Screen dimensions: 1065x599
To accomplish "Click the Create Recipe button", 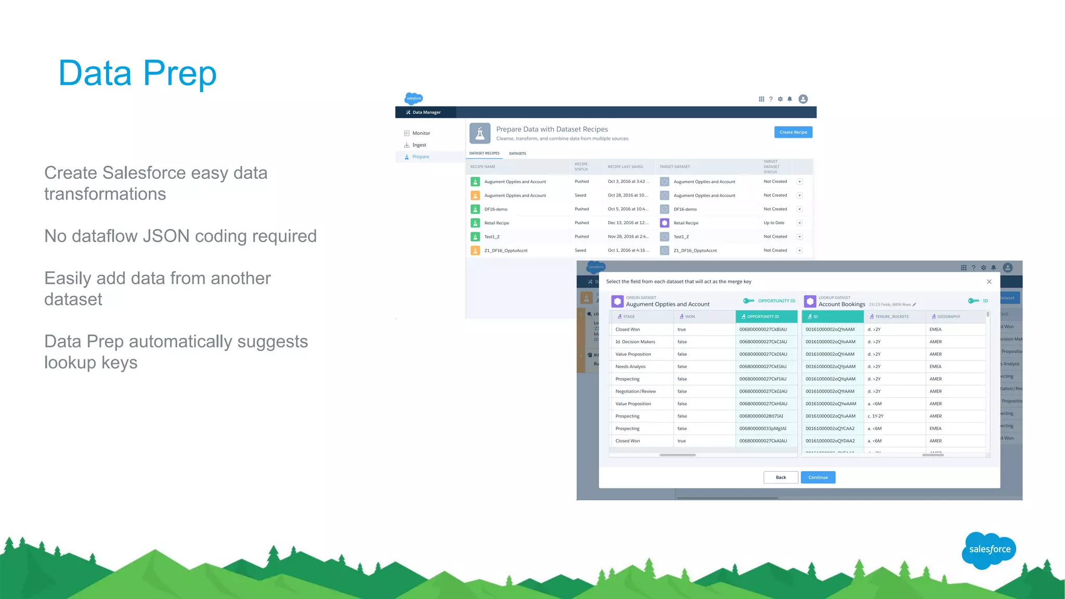I will click(x=793, y=132).
